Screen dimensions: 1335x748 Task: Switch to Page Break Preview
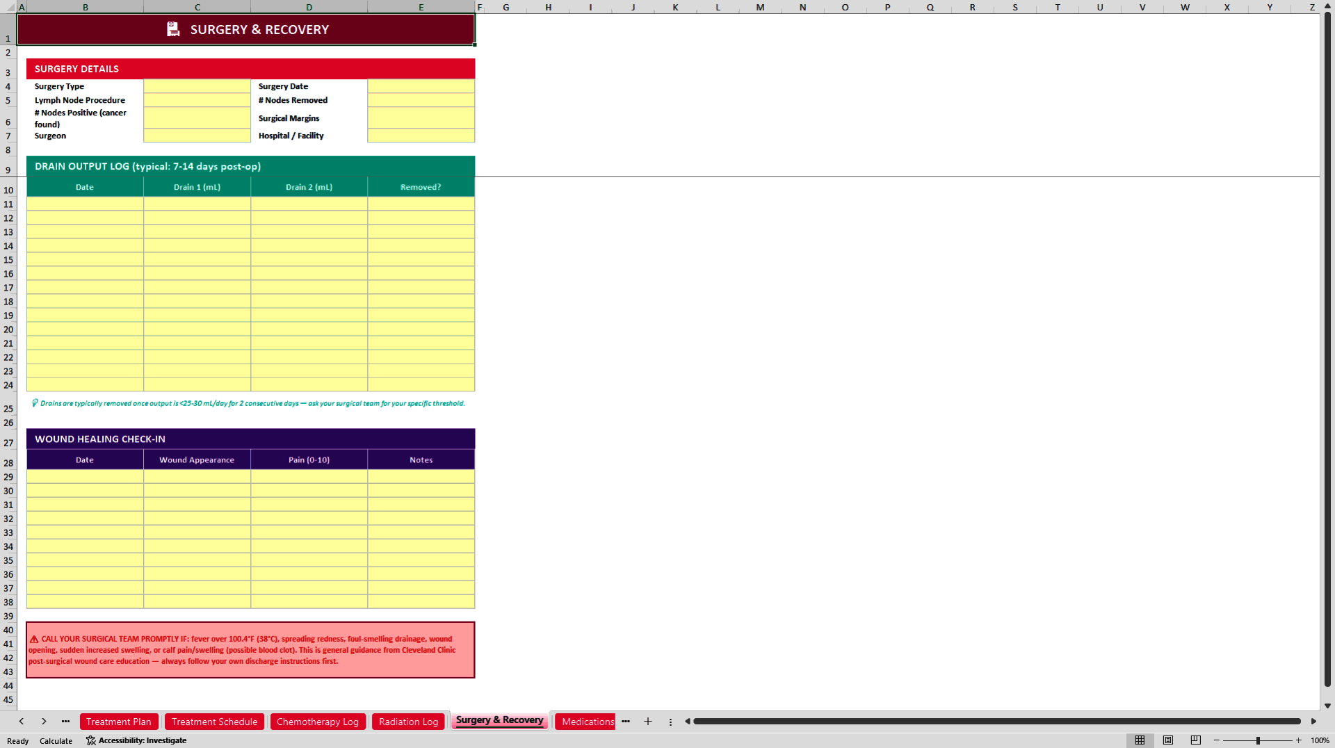click(1196, 740)
